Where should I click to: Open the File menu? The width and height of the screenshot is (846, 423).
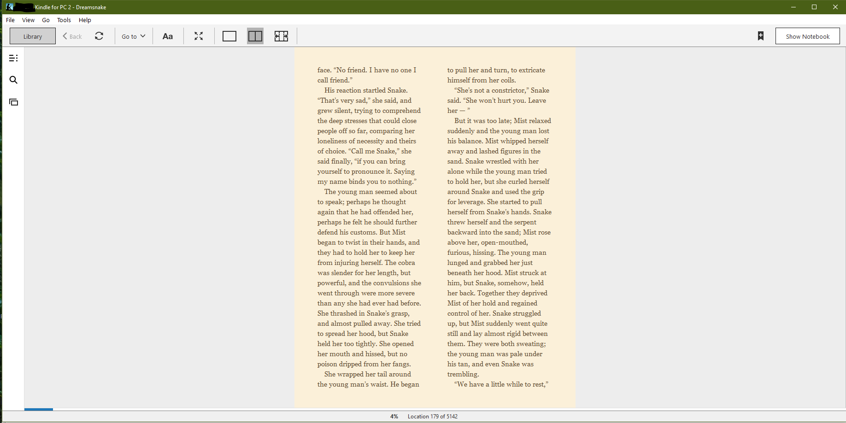[10, 20]
